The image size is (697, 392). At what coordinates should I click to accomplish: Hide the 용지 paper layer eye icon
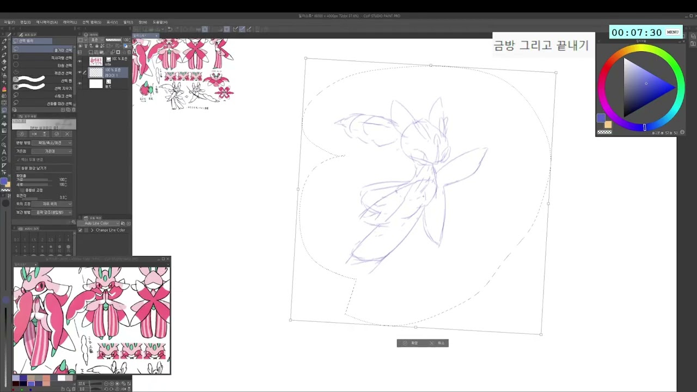coord(80,83)
